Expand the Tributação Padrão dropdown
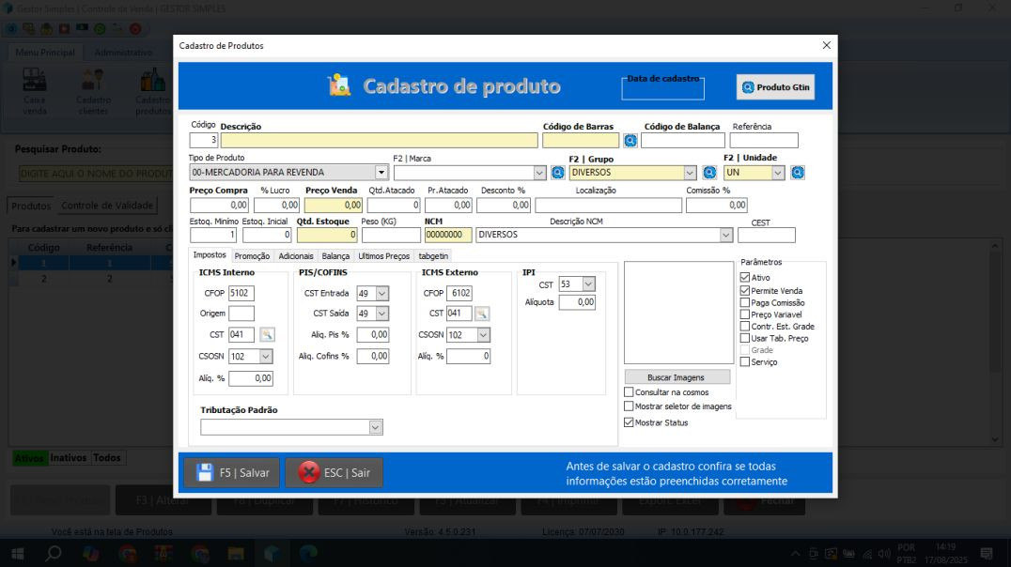This screenshot has width=1011, height=567. pyautogui.click(x=374, y=427)
